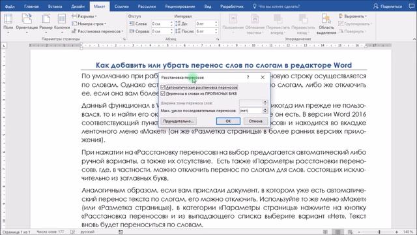417x235 pixels.
Task: Switch to the Рецензирование tab
Action: (180, 7)
